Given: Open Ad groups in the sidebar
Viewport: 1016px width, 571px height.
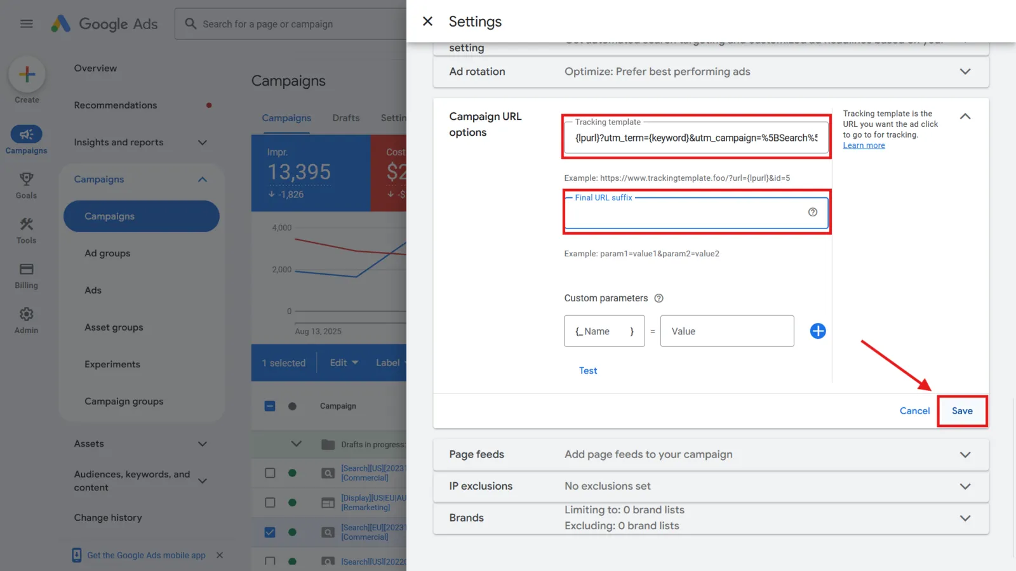Looking at the screenshot, I should 107,253.
